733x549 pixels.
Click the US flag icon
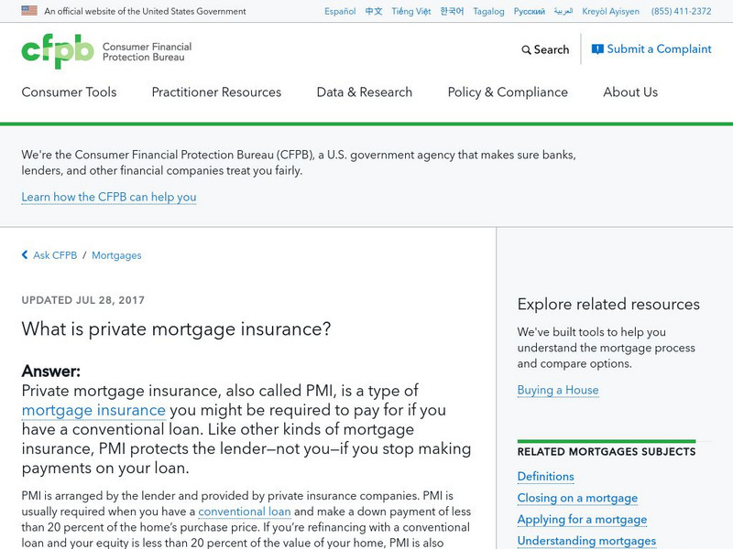[29, 11]
